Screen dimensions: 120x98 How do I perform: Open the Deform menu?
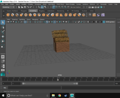pyautogui.click(x=92, y=4)
